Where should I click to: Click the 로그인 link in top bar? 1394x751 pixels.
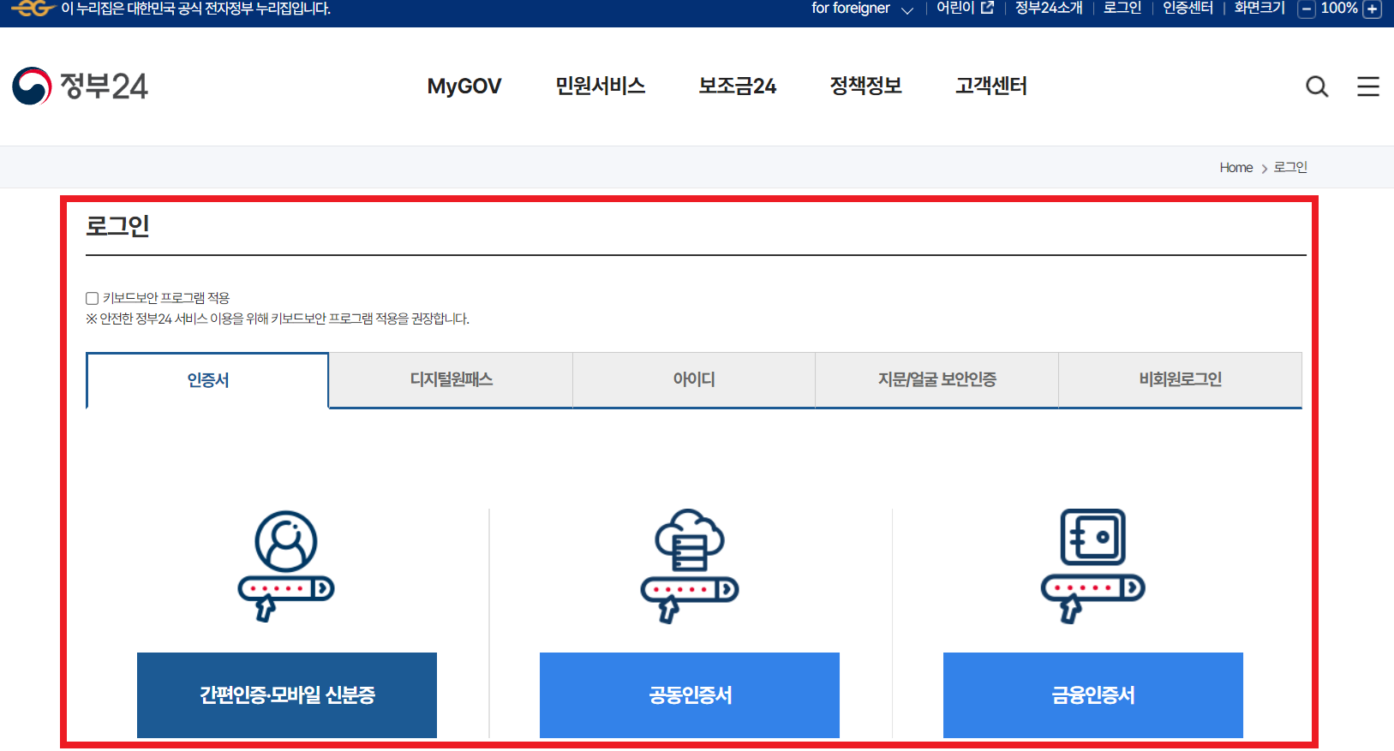[1122, 9]
